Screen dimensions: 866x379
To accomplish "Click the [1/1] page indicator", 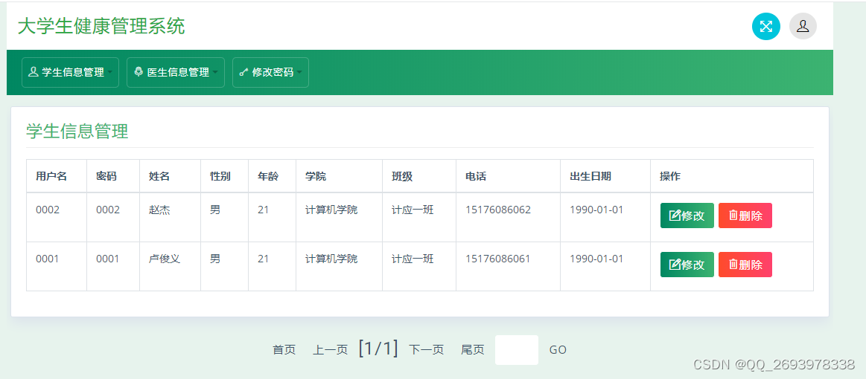I will (378, 349).
